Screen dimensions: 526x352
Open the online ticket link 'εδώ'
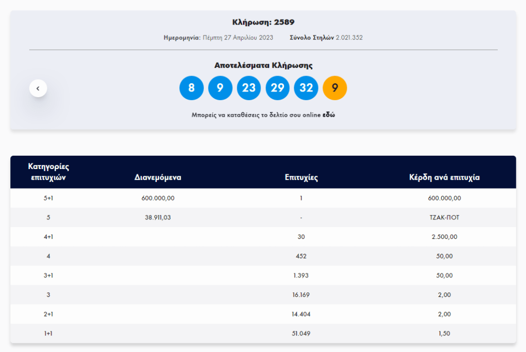pos(329,115)
